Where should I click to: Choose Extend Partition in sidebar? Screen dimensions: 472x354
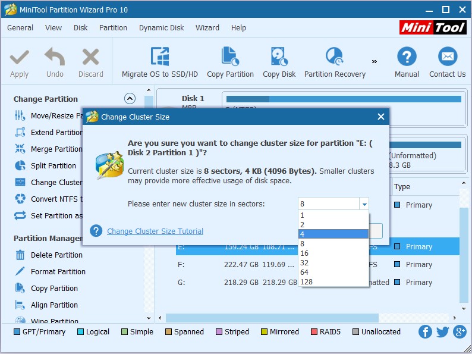(48, 132)
